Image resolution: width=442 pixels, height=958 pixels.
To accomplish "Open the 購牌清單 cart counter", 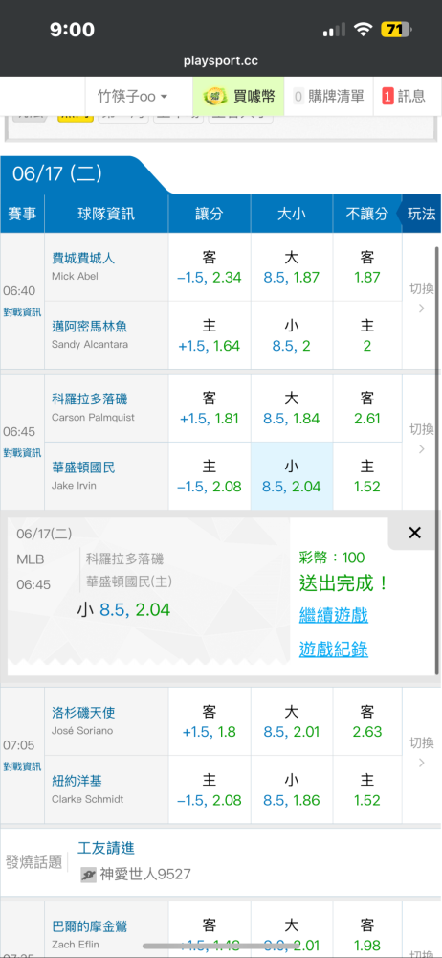I will (298, 96).
